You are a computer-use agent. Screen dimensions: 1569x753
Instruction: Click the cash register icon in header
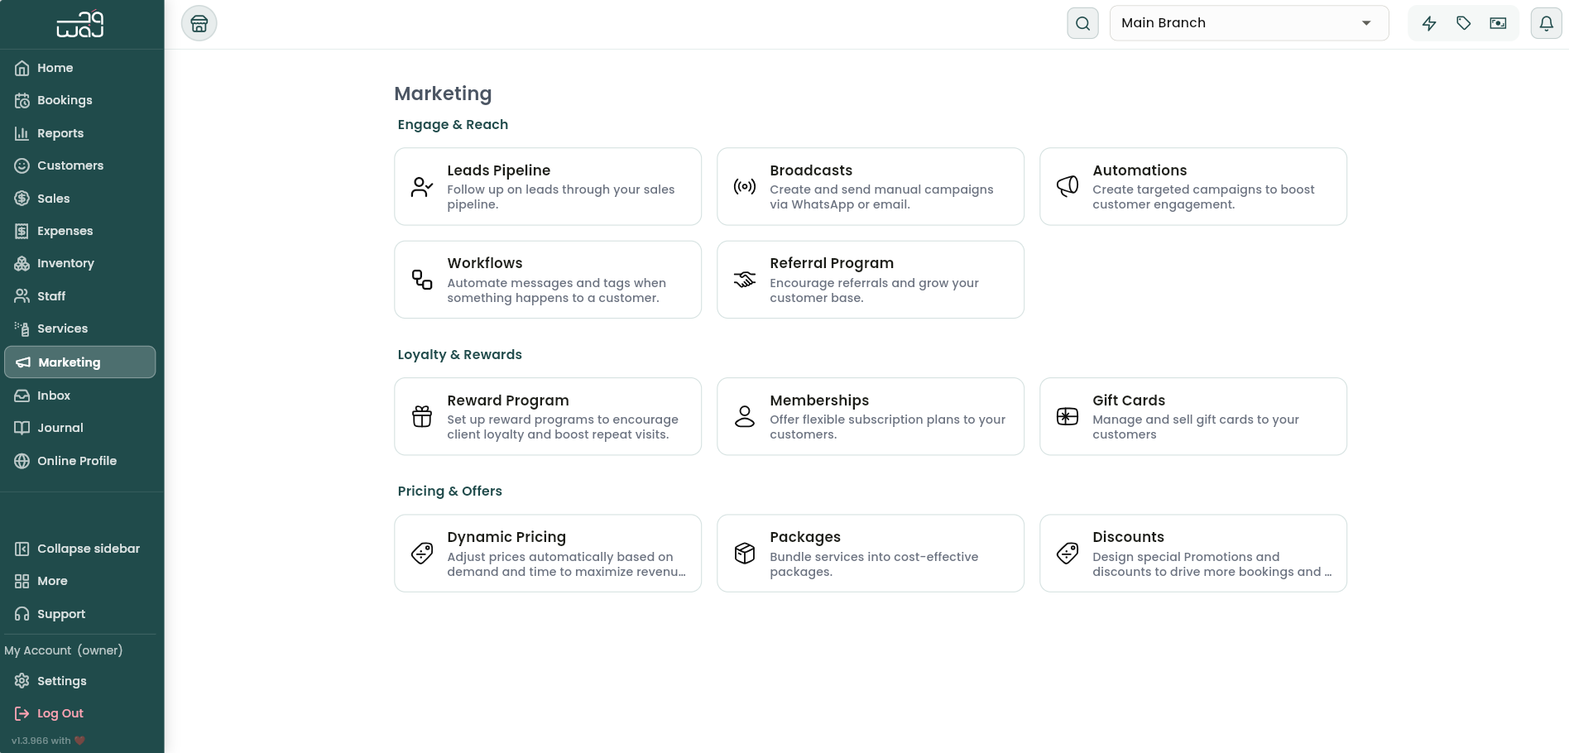pos(1498,23)
